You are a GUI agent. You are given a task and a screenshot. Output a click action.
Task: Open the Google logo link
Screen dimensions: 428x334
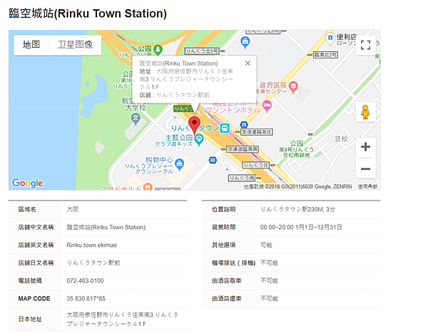[x=27, y=183]
